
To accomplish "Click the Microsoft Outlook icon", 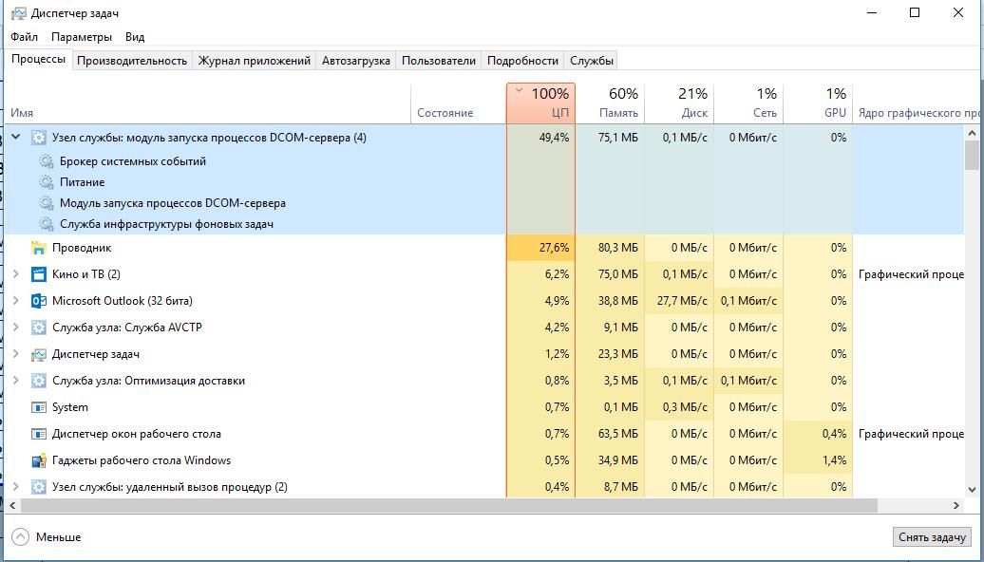I will point(38,301).
